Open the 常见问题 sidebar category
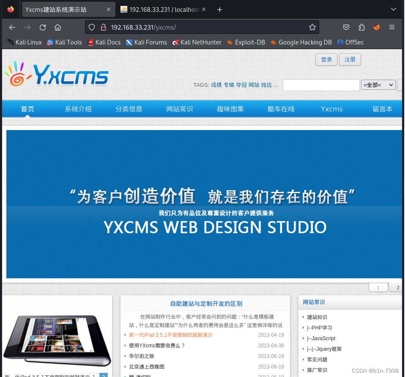 coord(317,359)
